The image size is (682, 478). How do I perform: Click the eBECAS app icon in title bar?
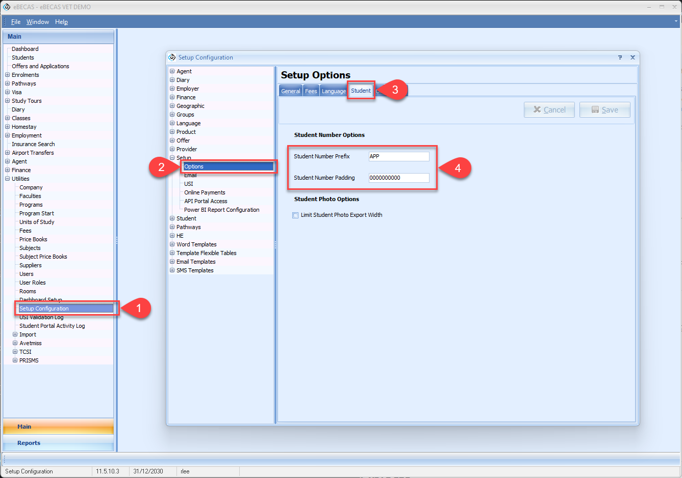7,7
